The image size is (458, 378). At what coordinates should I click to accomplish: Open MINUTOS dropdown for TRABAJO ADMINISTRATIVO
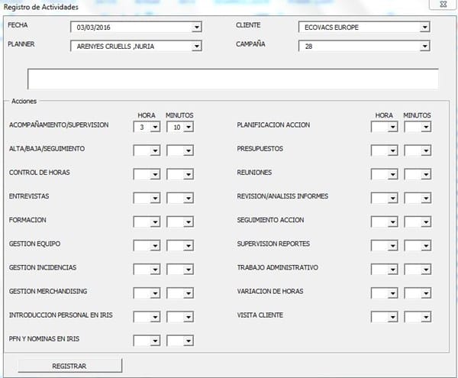coord(426,270)
